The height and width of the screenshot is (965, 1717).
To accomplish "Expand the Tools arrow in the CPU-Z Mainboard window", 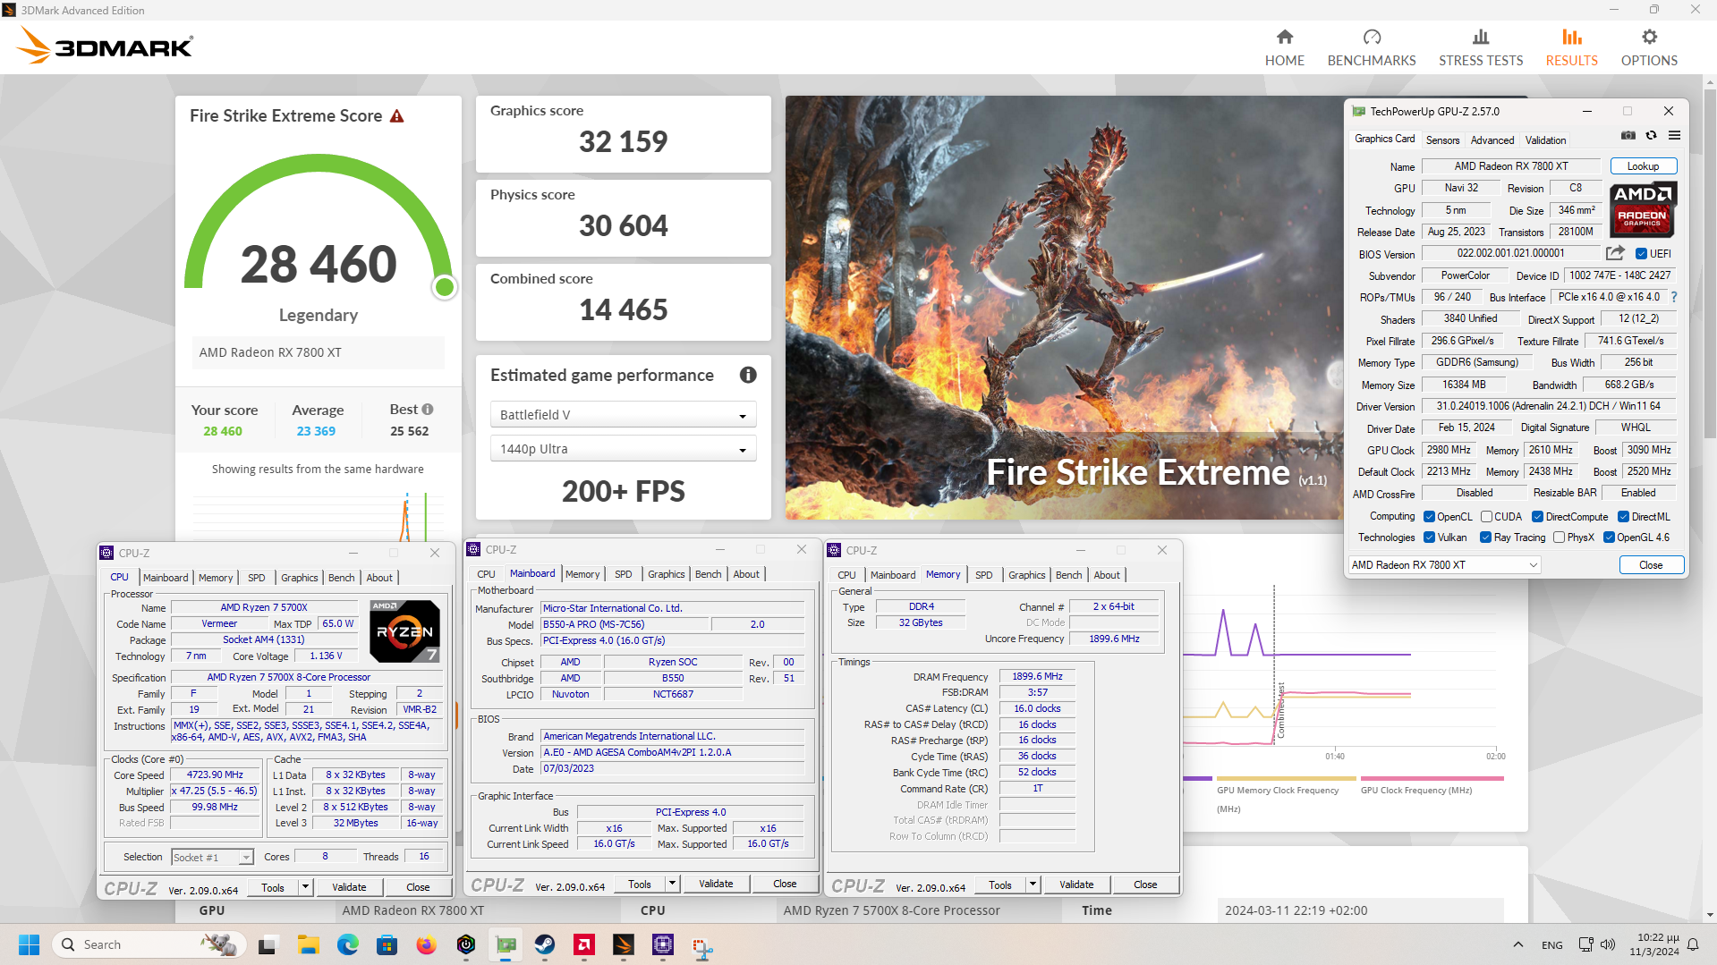I will [672, 884].
